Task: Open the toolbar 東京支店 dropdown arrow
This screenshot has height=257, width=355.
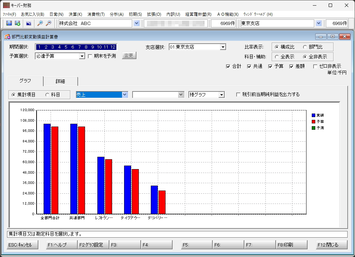Action: 318,23
